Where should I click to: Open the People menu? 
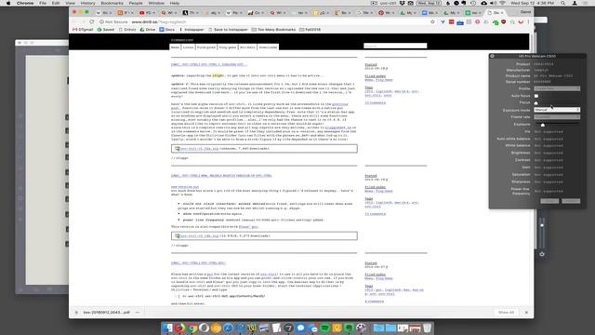[136, 3]
